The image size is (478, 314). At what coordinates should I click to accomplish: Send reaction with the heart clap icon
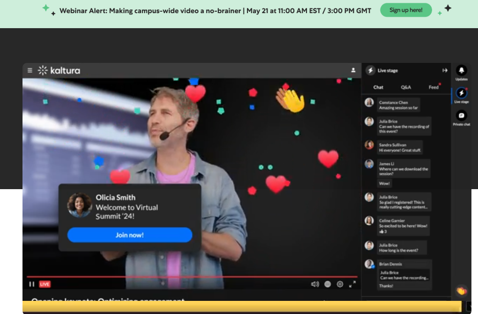pos(461,291)
